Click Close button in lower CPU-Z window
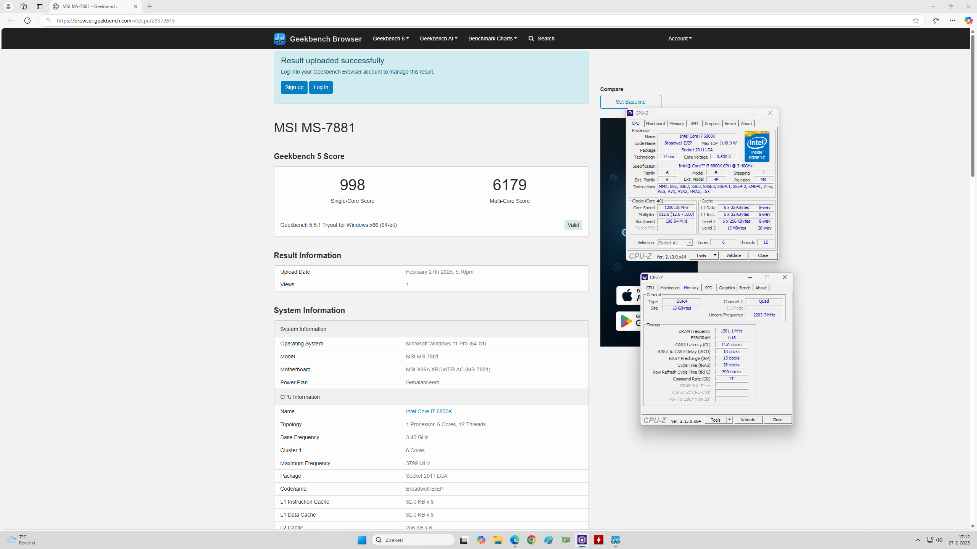The width and height of the screenshot is (977, 549). click(x=777, y=420)
